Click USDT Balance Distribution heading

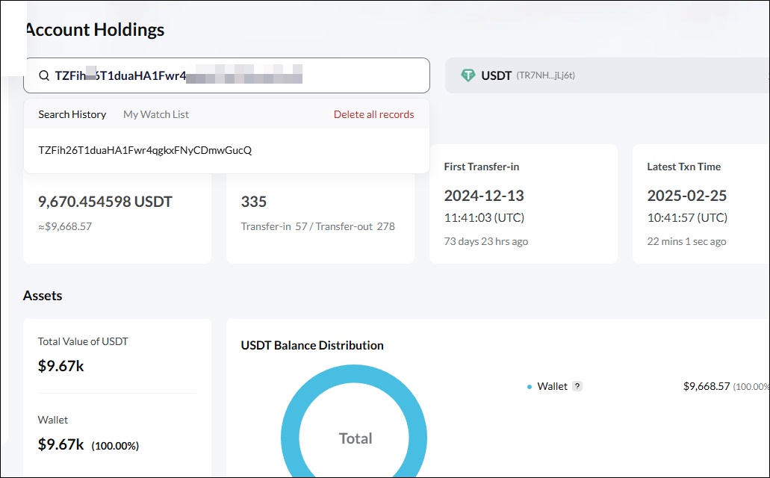[312, 345]
